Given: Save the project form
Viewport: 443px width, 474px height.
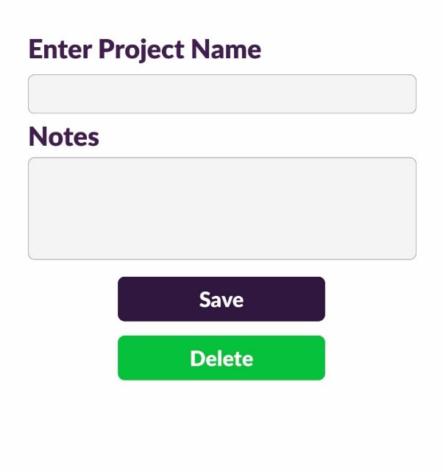Looking at the screenshot, I should [x=221, y=300].
